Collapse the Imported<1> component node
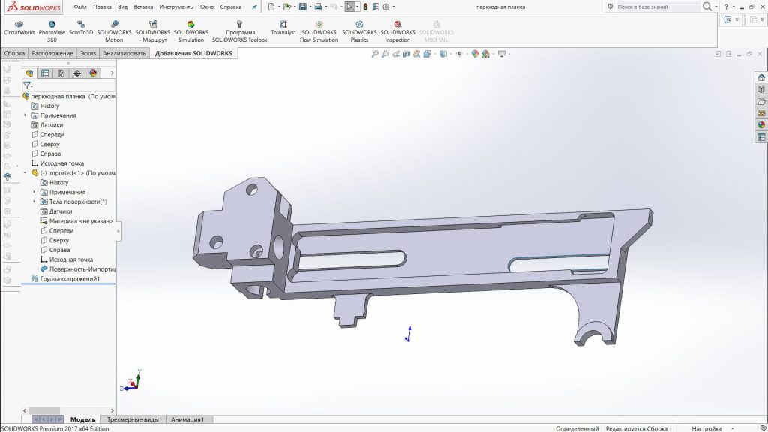768x432 pixels. (x=25, y=173)
